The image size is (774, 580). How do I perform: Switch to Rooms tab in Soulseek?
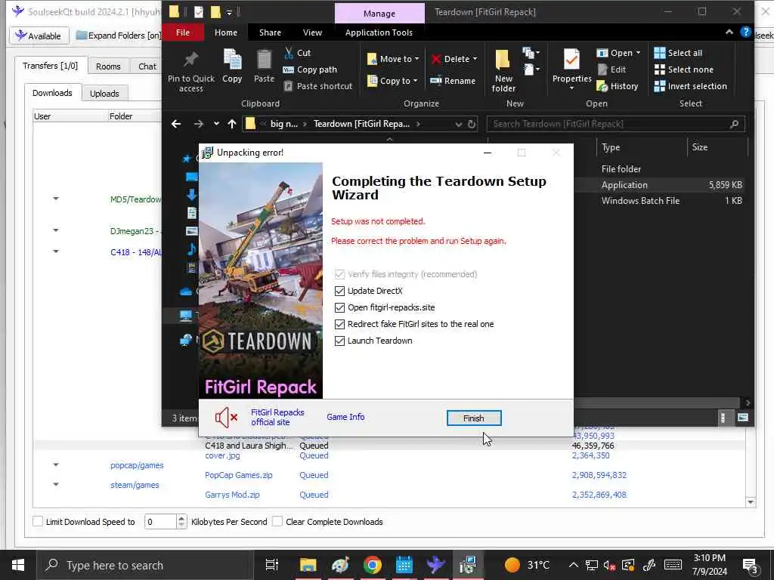[108, 66]
